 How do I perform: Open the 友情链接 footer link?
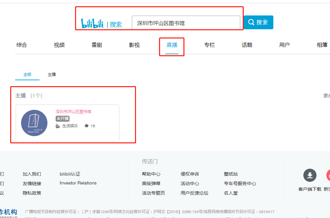click(32, 183)
